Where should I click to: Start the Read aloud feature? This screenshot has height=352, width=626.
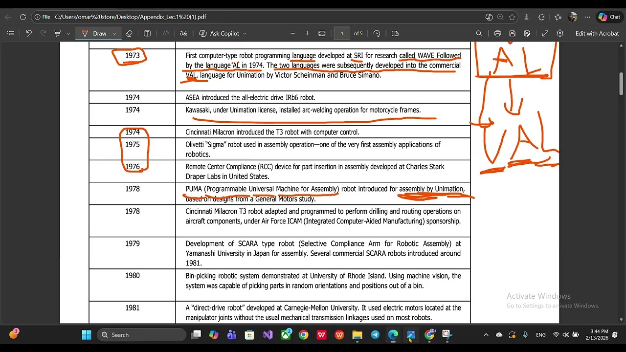(x=165, y=33)
